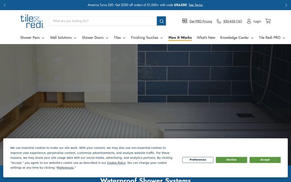Click the hero shower installation image

click(145, 91)
